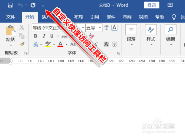Open the 编辑 editing group button
The width and height of the screenshot is (185, 138).
coord(171,35)
